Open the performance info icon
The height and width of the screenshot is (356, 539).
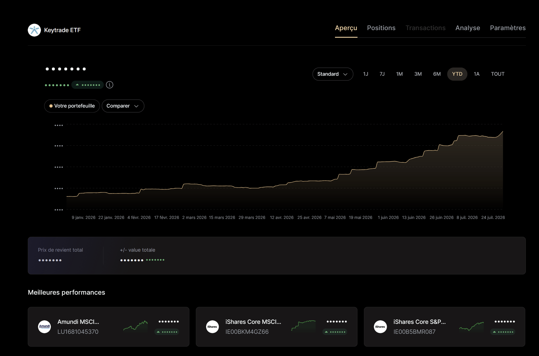click(x=110, y=85)
